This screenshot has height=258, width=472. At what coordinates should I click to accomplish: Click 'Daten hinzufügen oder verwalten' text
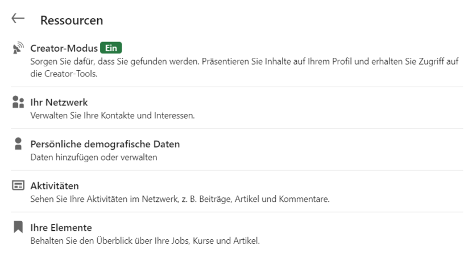[x=93, y=158]
